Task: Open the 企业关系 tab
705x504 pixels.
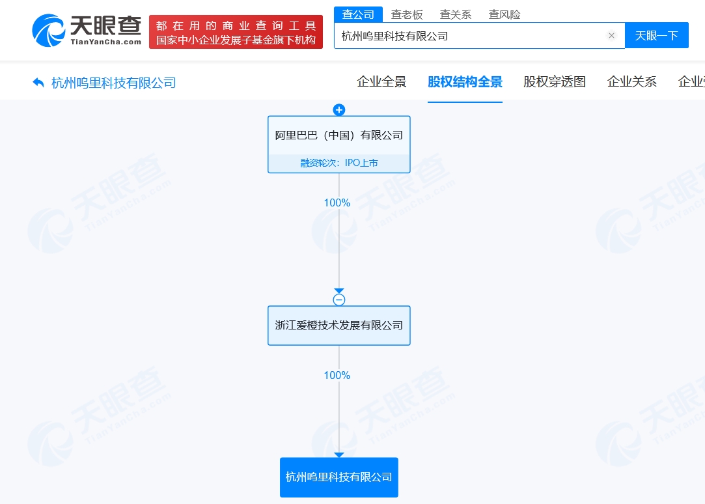Action: pyautogui.click(x=631, y=81)
